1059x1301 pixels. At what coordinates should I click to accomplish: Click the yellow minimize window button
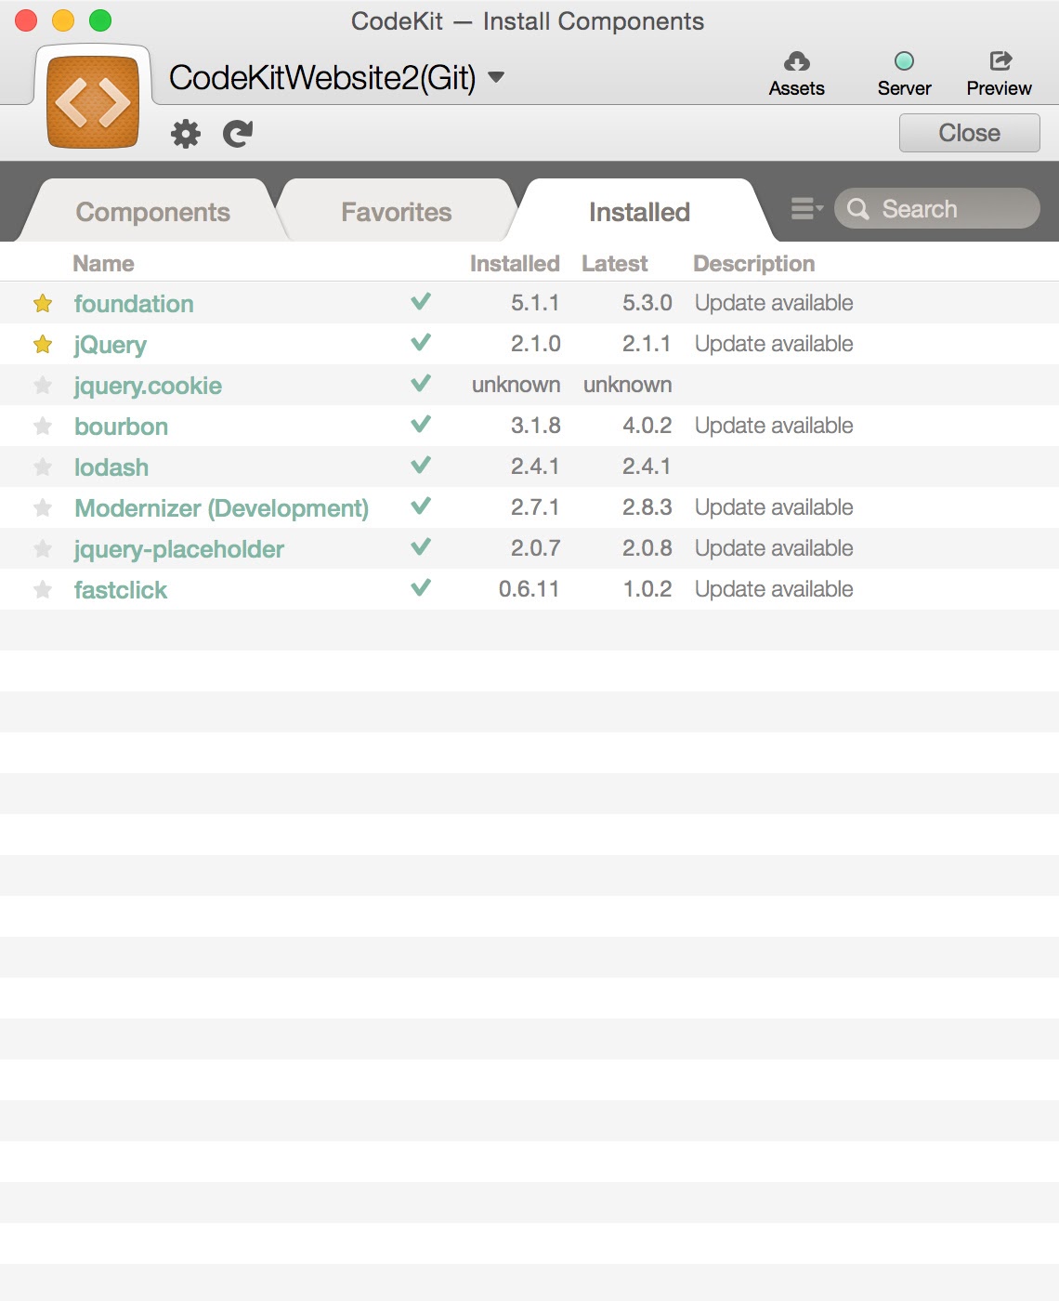[x=63, y=20]
